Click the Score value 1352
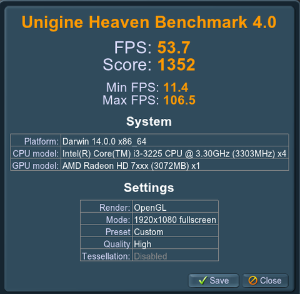 (176, 64)
